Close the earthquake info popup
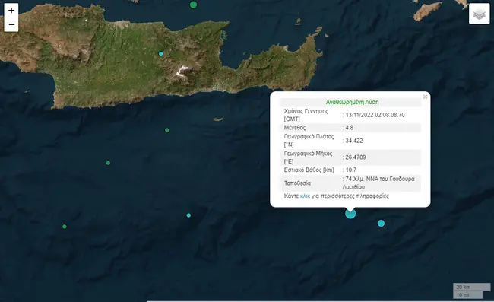This screenshot has height=302, width=494. (425, 97)
